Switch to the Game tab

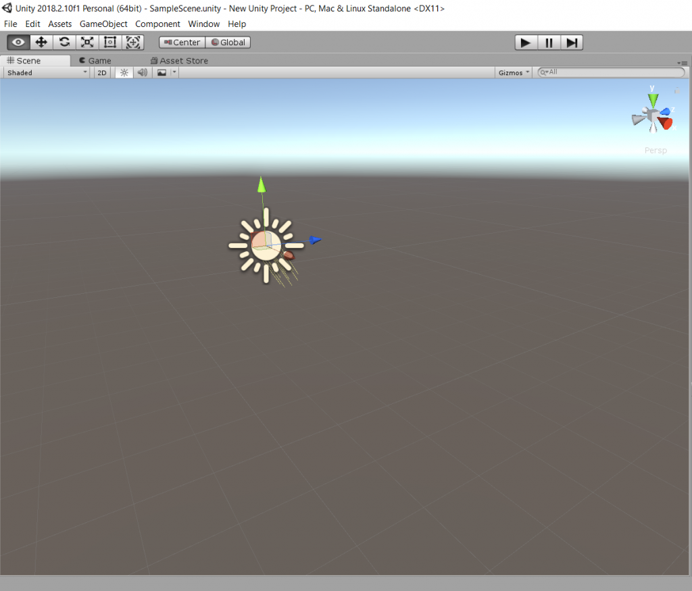[x=95, y=60]
